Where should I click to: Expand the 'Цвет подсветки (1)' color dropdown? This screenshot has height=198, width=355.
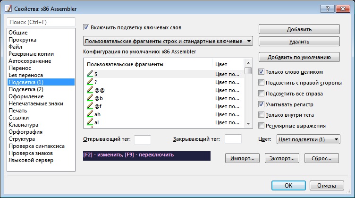[308, 139]
